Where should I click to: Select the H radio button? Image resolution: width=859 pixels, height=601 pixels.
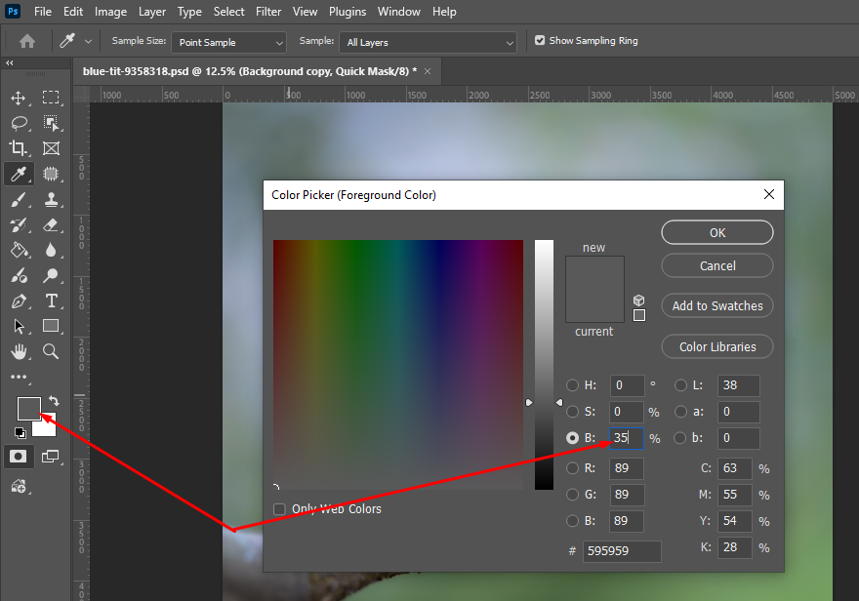point(573,385)
